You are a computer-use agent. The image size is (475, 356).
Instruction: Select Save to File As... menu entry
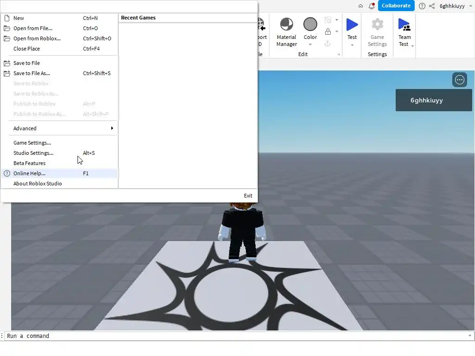pos(59,73)
